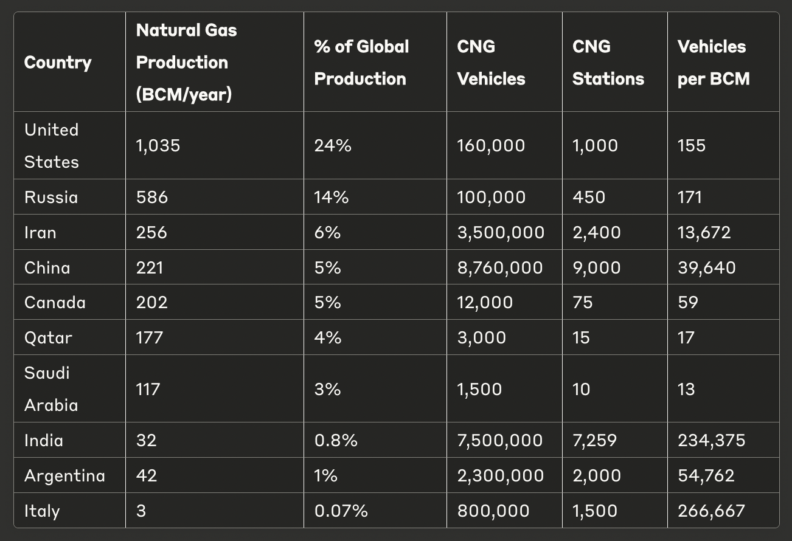
Task: Click Argentina's 2,300,000 CNG vehicles cell
Action: click(x=501, y=476)
